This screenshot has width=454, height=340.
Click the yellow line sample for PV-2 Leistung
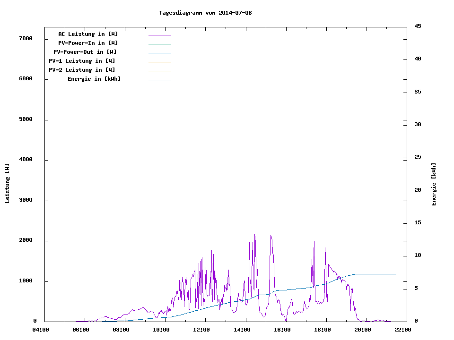[159, 71]
